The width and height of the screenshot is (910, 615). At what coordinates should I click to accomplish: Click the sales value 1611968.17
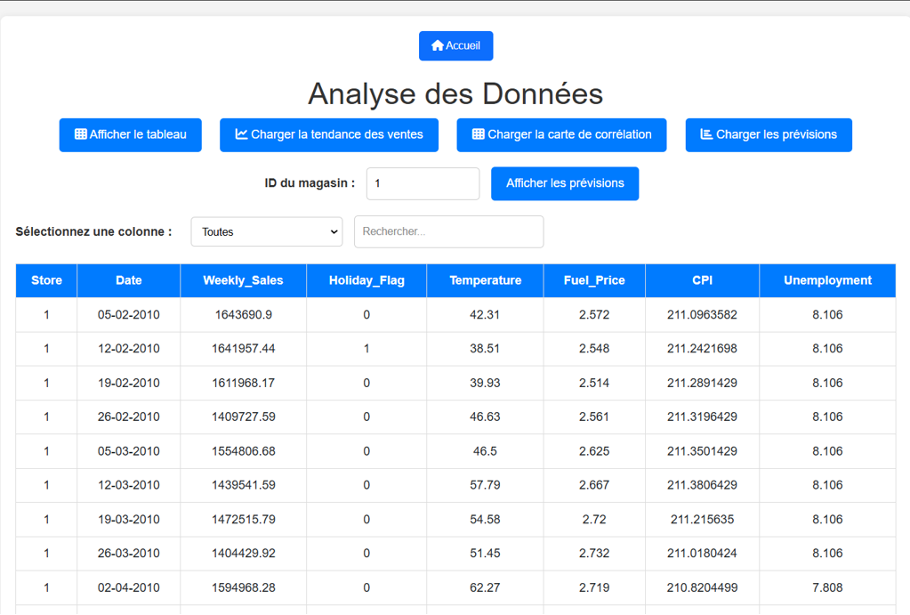pos(244,383)
